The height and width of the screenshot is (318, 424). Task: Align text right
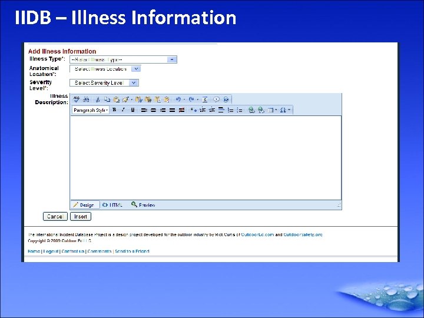pyautogui.click(x=163, y=110)
